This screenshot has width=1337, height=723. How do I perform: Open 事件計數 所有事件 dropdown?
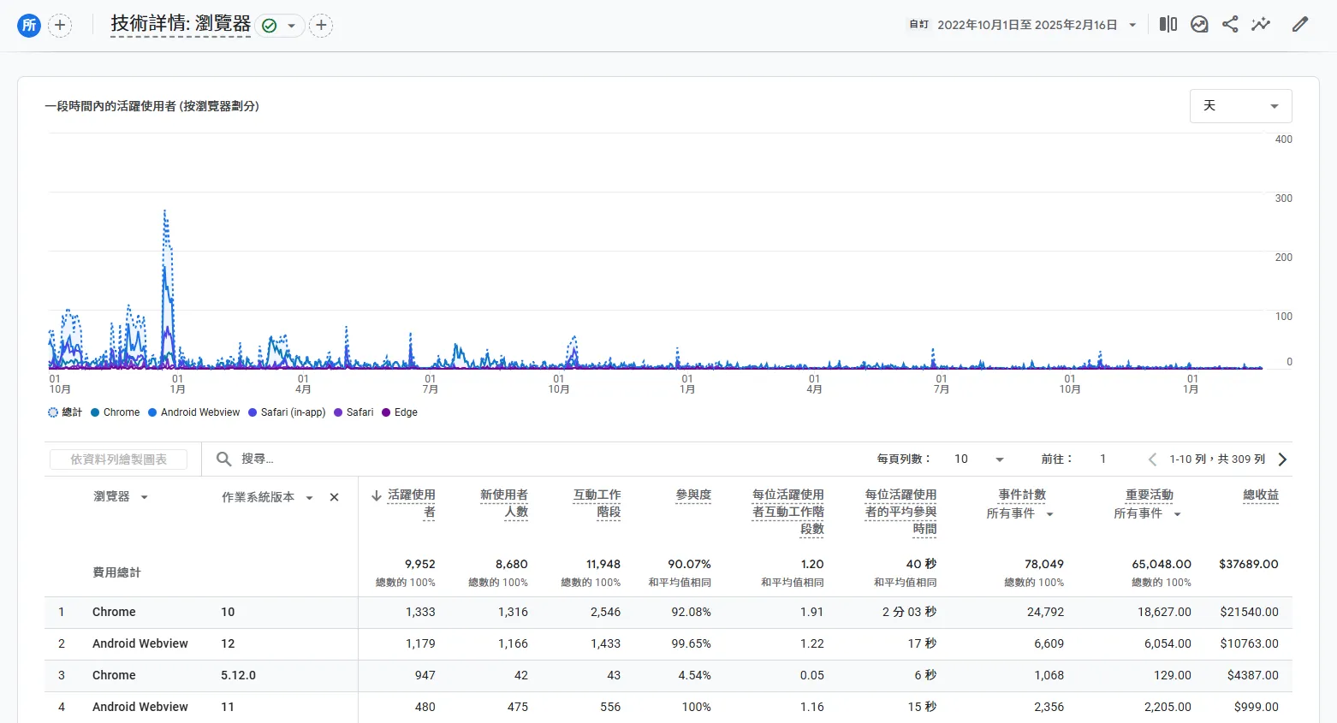click(x=1020, y=513)
